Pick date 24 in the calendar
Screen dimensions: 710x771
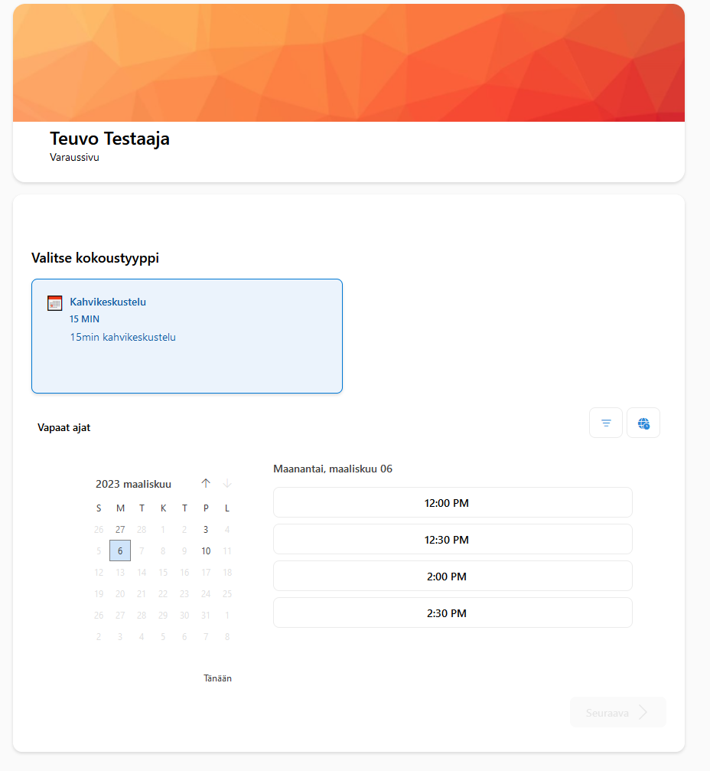click(x=206, y=593)
